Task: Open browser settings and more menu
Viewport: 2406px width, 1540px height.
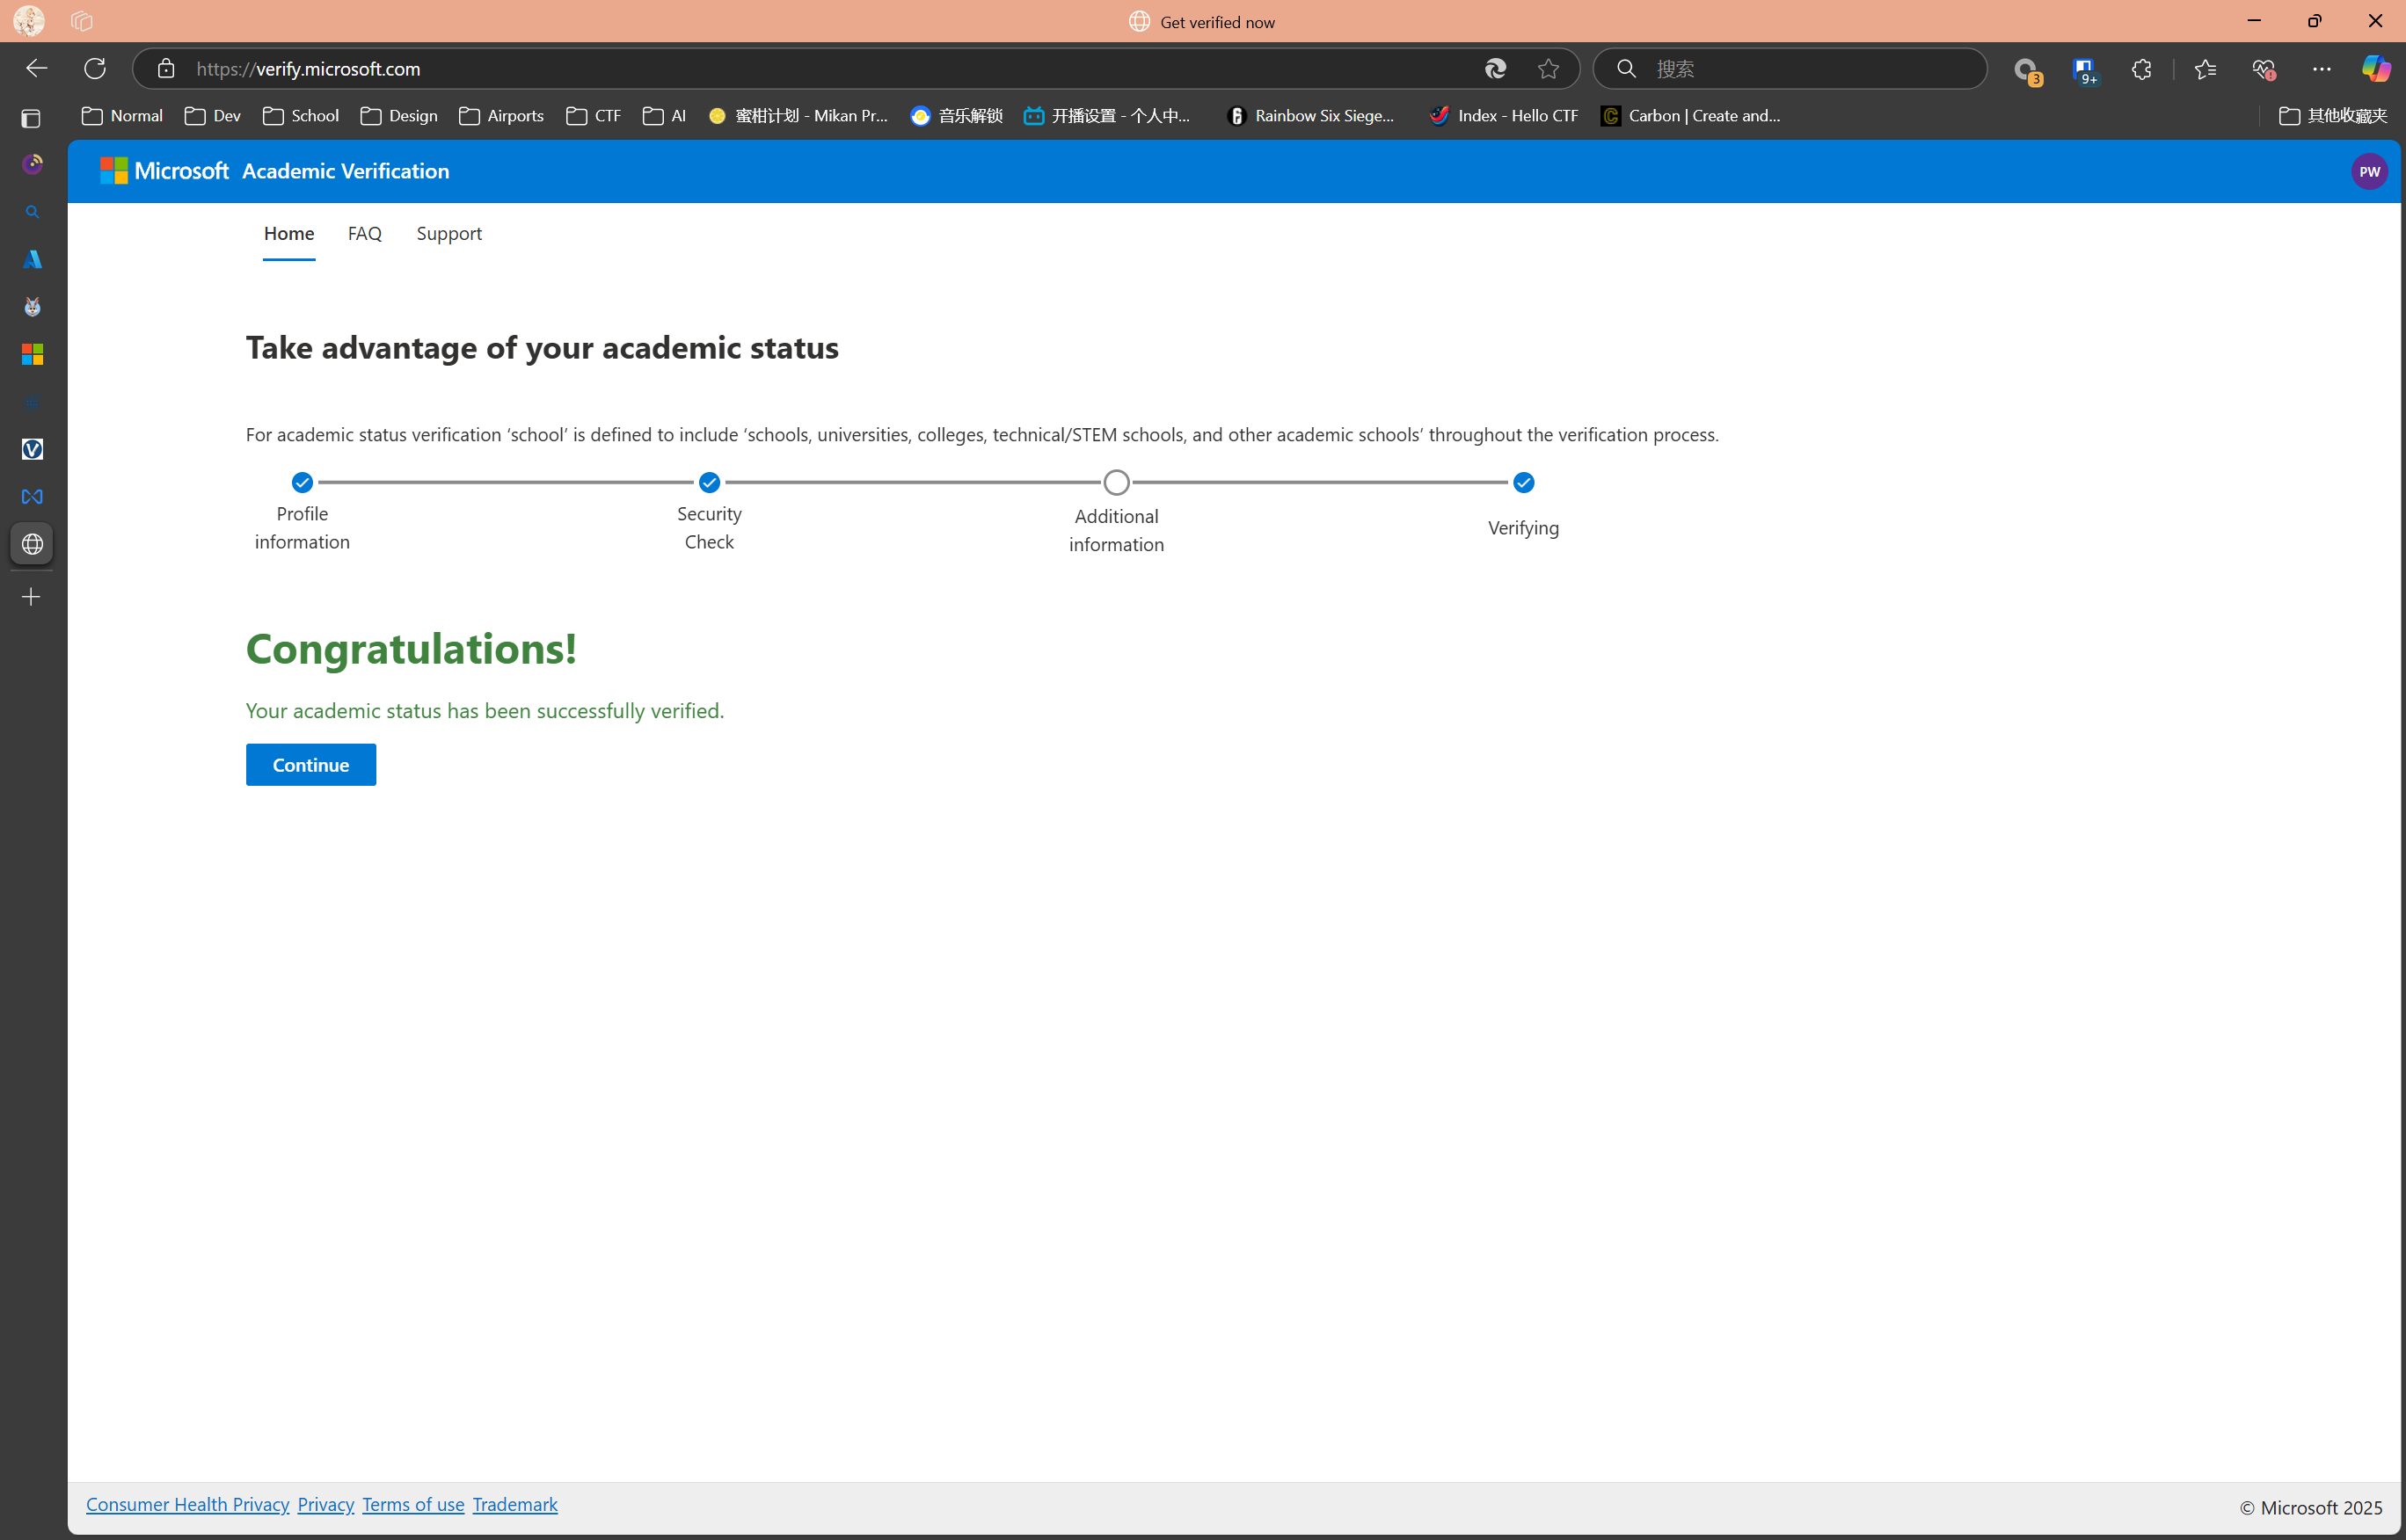Action: [x=2321, y=68]
